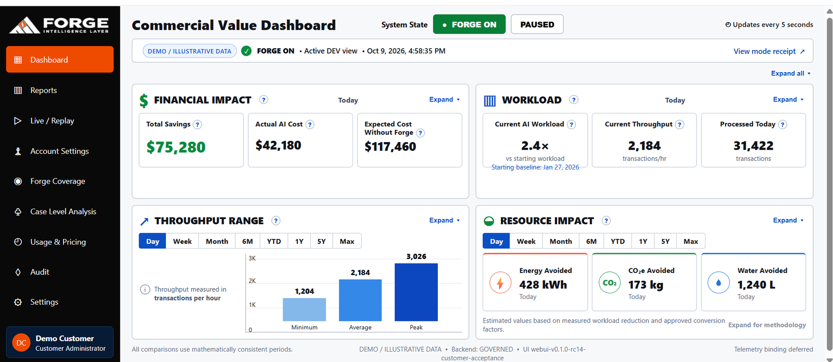Image resolution: width=833 pixels, height=362 pixels.
Task: Open help icon next to Throughput Range
Action: click(x=276, y=221)
